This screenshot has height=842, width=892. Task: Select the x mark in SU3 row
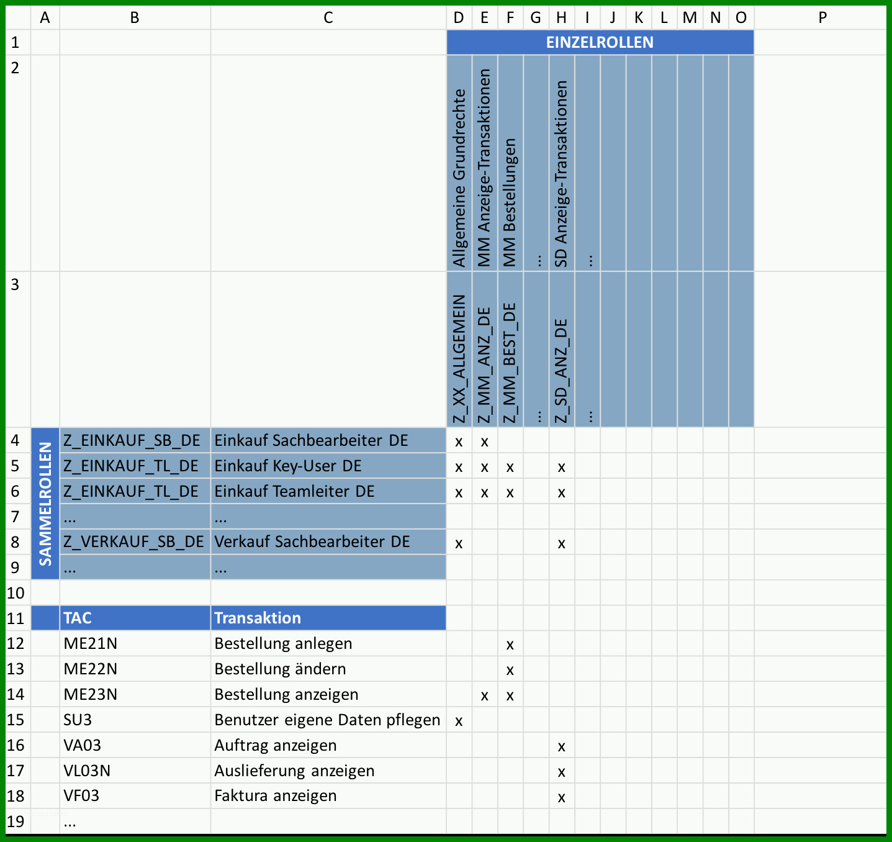point(459,721)
